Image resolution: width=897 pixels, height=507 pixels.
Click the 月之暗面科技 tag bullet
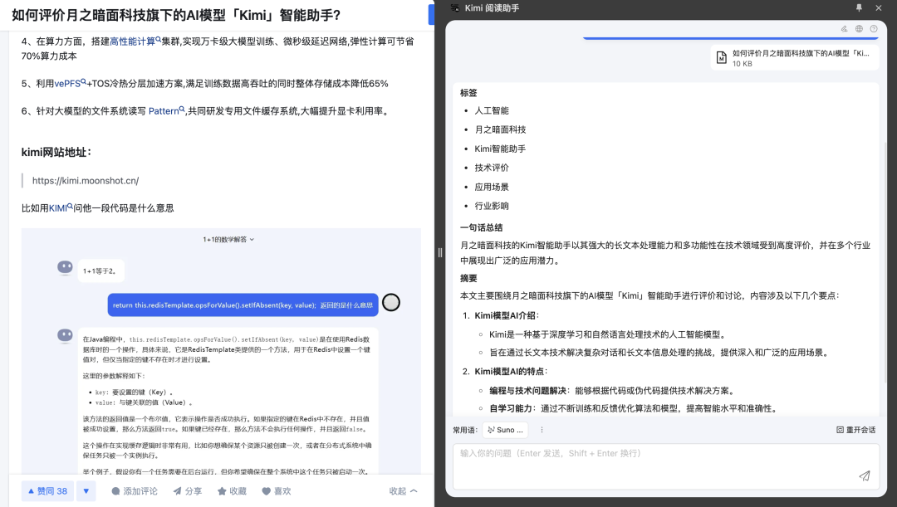tap(500, 129)
